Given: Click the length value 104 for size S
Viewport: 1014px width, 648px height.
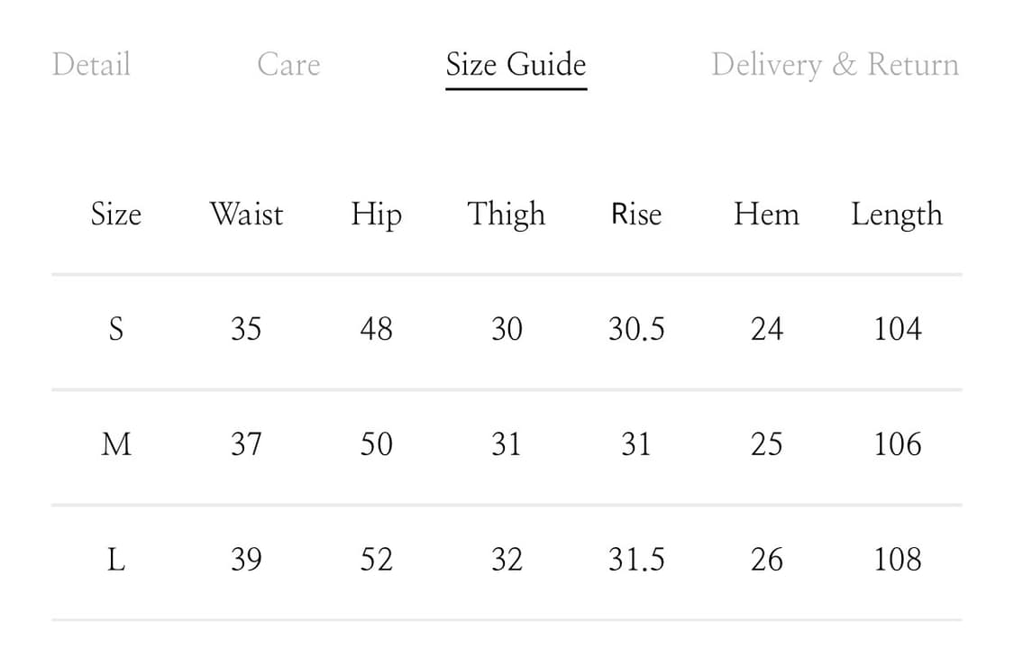Looking at the screenshot, I should pyautogui.click(x=896, y=329).
